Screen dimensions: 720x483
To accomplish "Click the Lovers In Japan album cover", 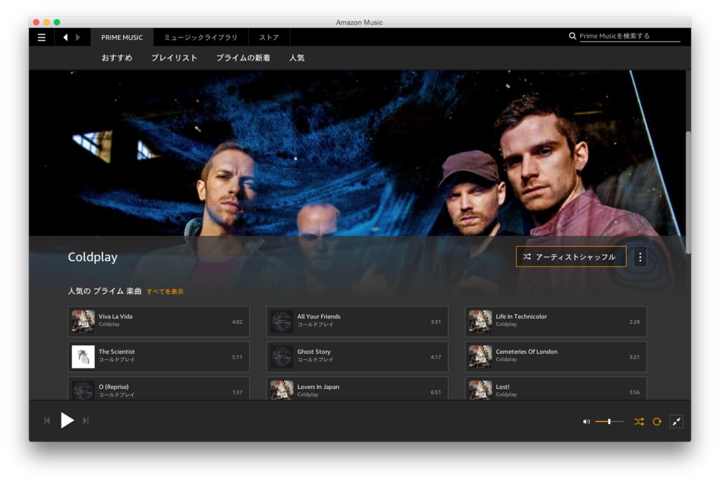I will [281, 389].
